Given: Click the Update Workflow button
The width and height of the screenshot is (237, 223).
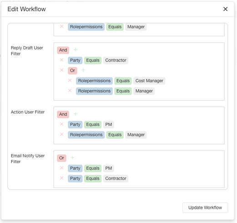Looking at the screenshot, I should [205, 208].
